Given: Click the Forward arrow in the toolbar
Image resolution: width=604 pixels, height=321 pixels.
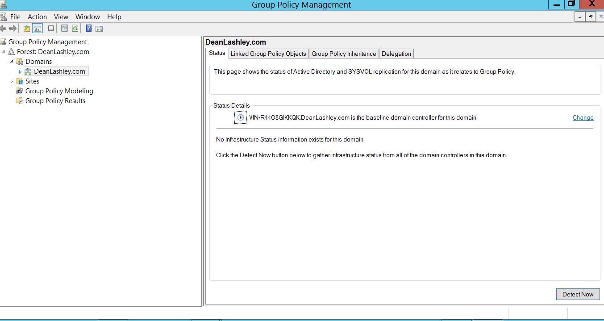Looking at the screenshot, I should [13, 29].
